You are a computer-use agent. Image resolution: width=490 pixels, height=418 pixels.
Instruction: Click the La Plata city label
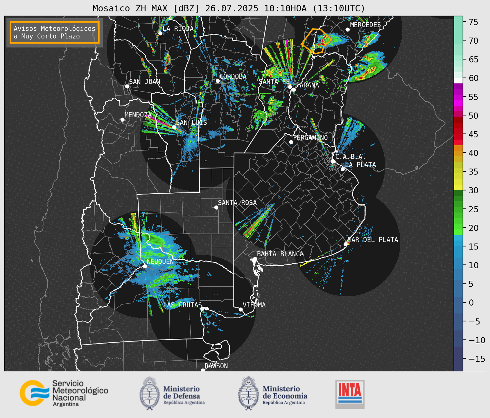(x=360, y=165)
